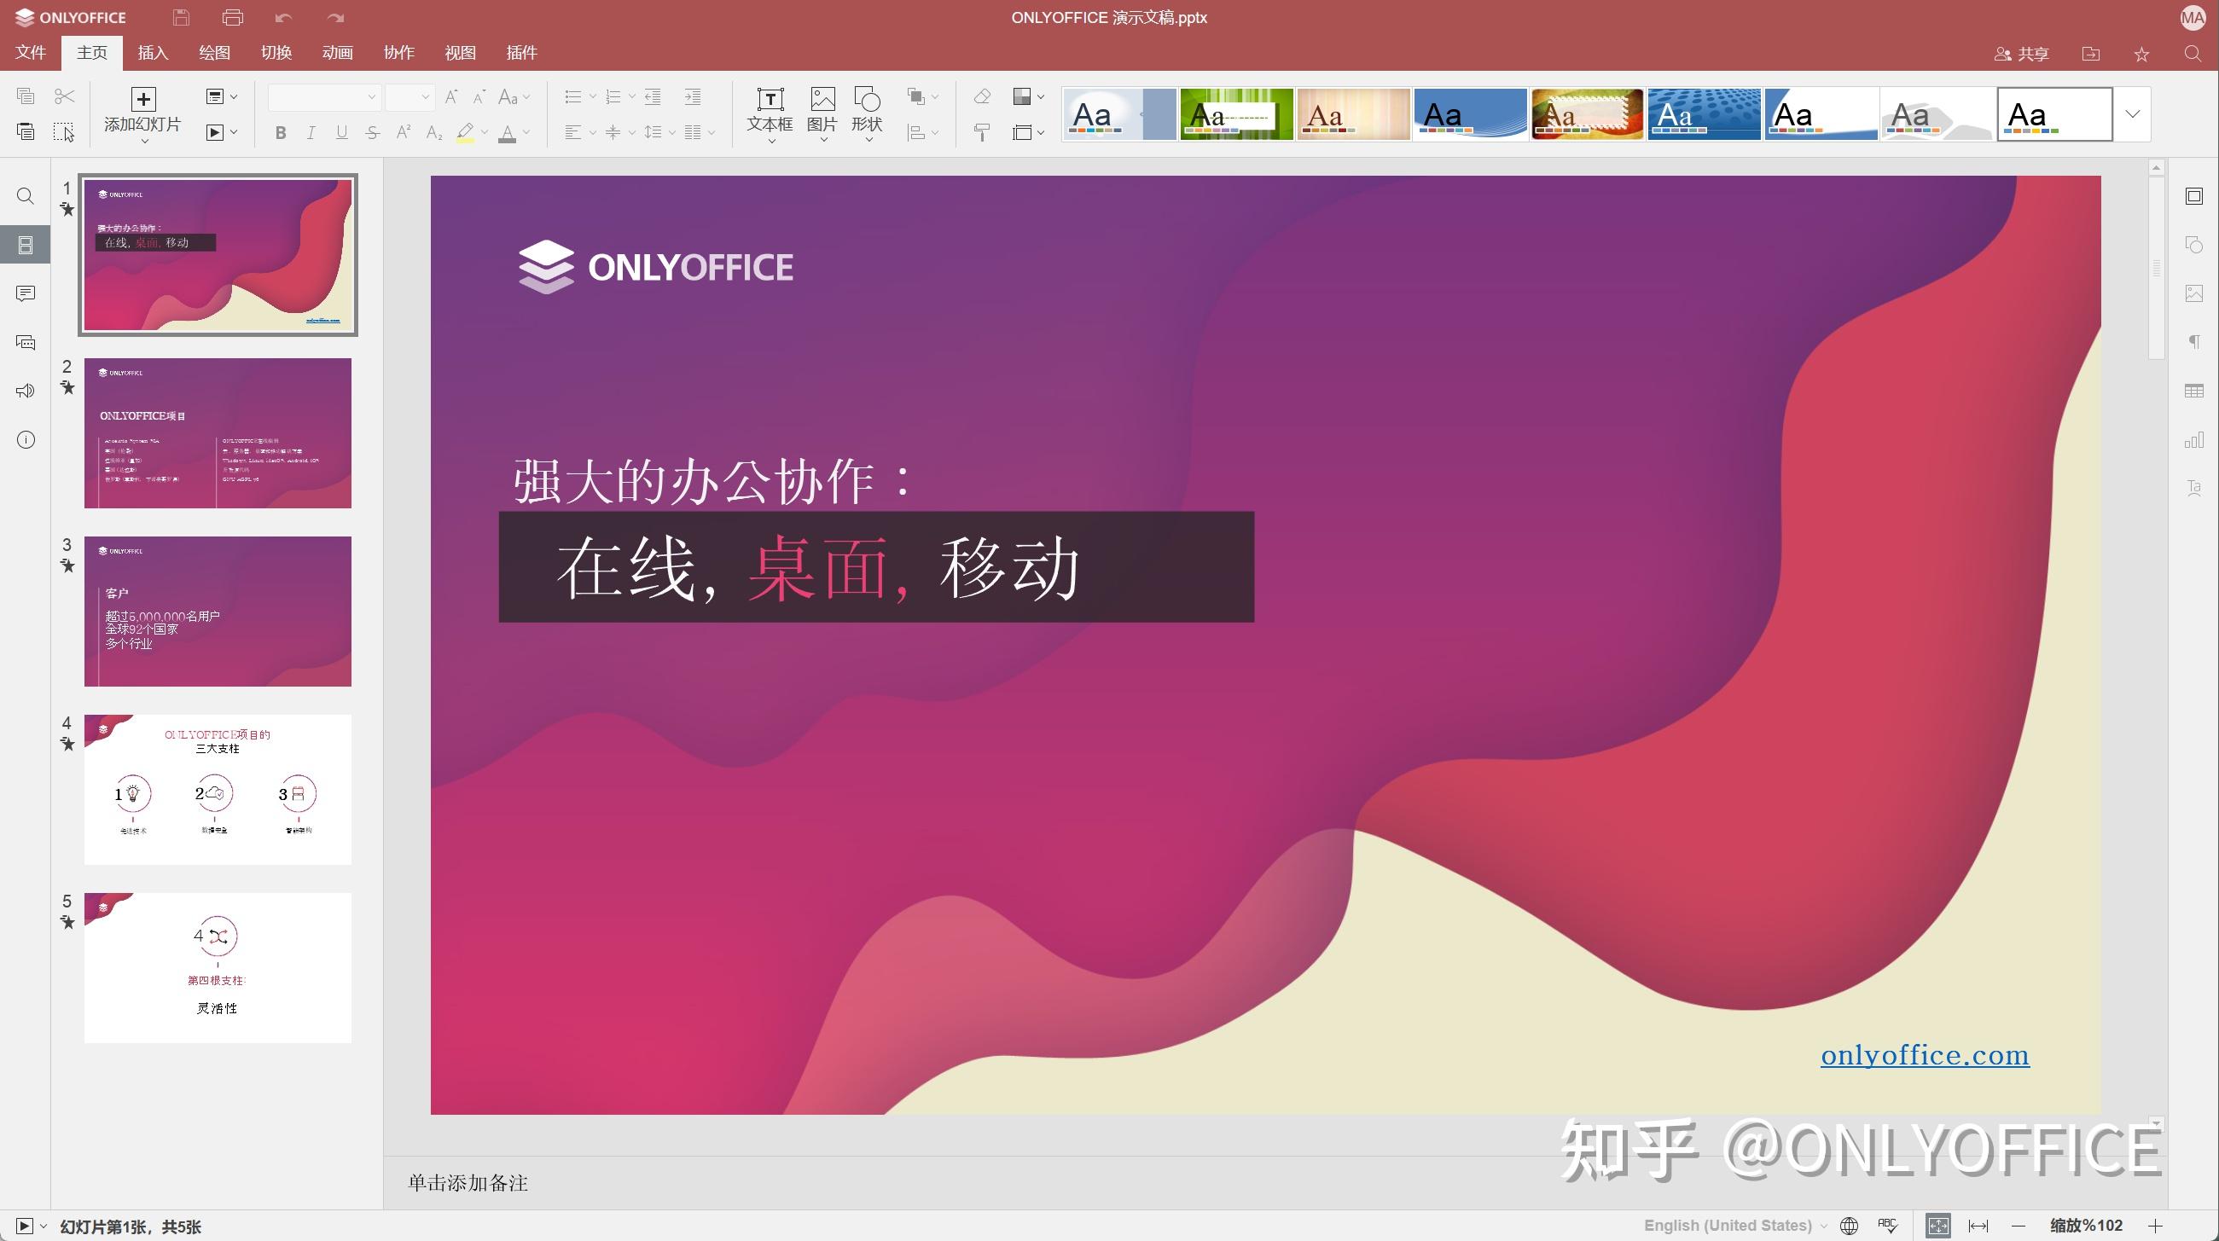Open table settings in right sidebar
Screen dimensions: 2219x1241
(x=2194, y=391)
